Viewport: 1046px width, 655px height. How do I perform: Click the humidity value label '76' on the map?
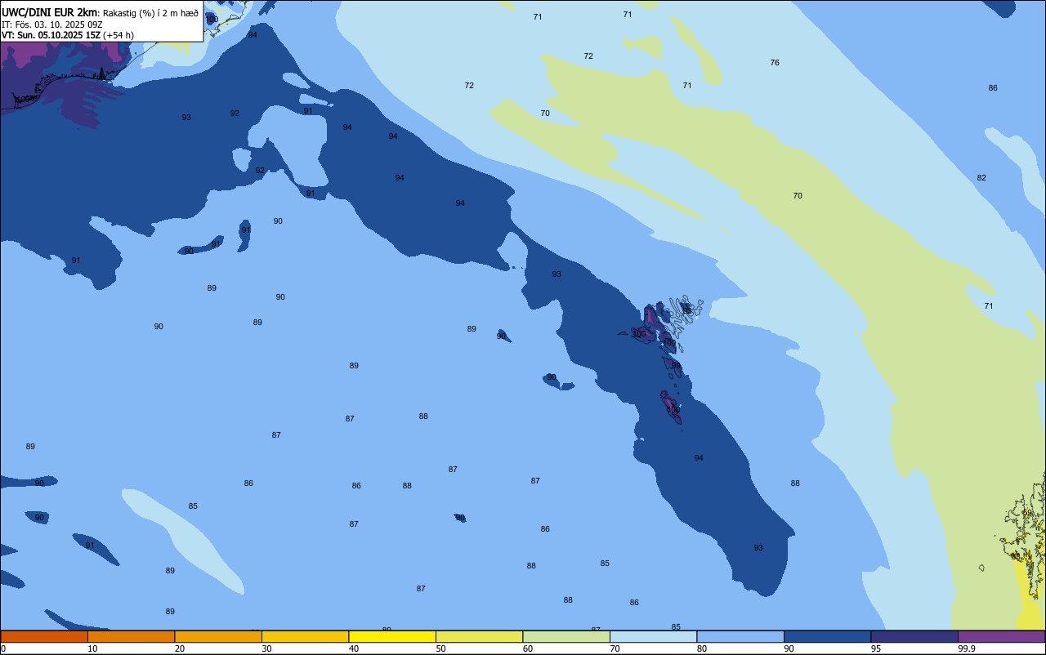[x=775, y=63]
